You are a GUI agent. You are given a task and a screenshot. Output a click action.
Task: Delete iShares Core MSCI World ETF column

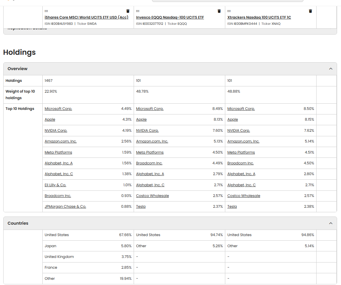128,11
